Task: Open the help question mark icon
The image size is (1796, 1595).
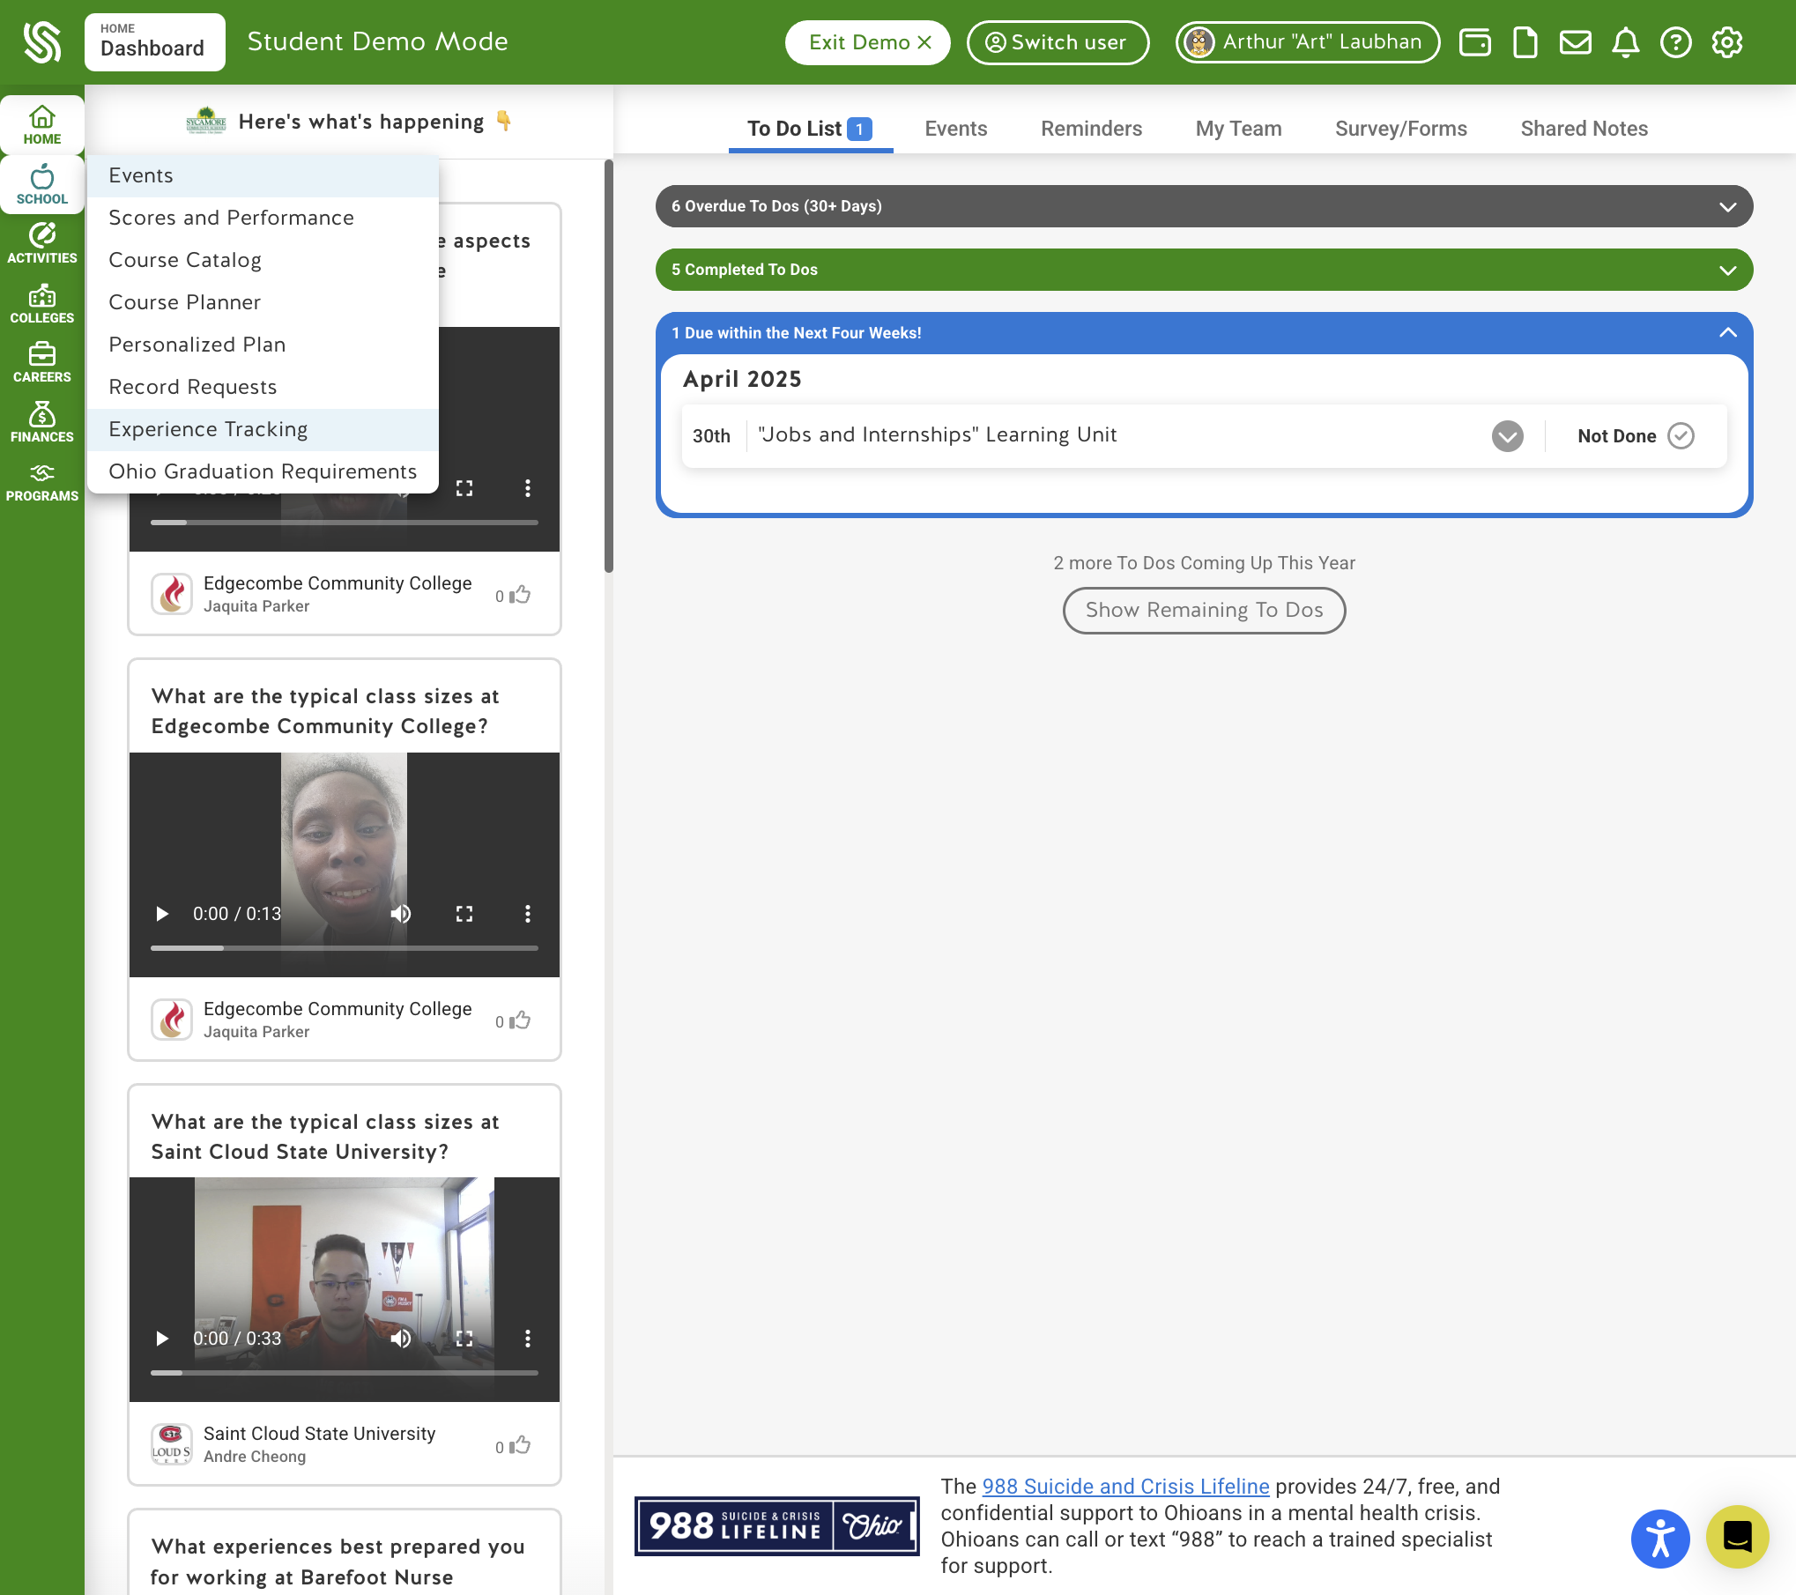Action: click(x=1676, y=42)
